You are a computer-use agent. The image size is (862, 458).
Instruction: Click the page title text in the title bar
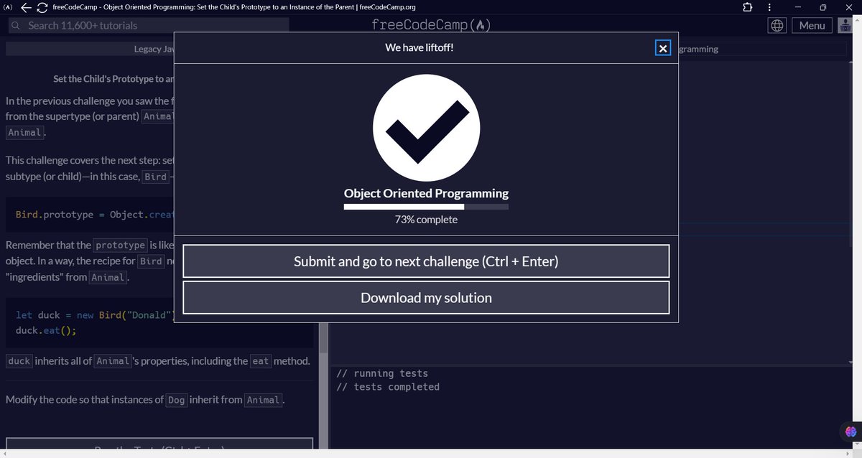[x=234, y=7]
